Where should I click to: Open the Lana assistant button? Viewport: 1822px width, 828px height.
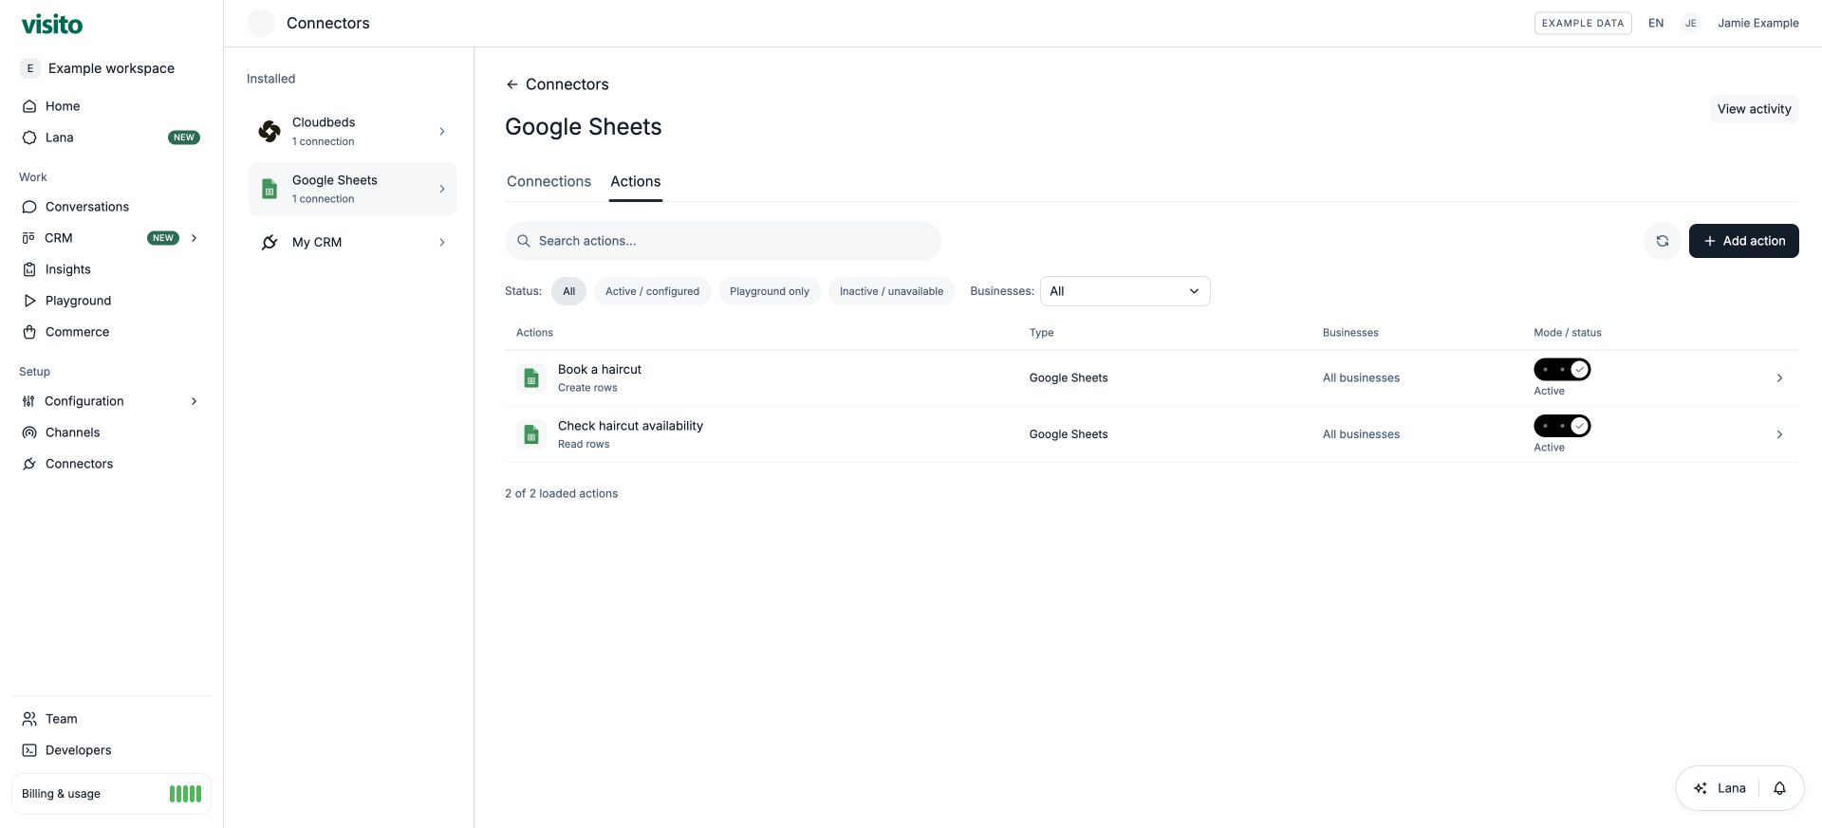point(1720,788)
